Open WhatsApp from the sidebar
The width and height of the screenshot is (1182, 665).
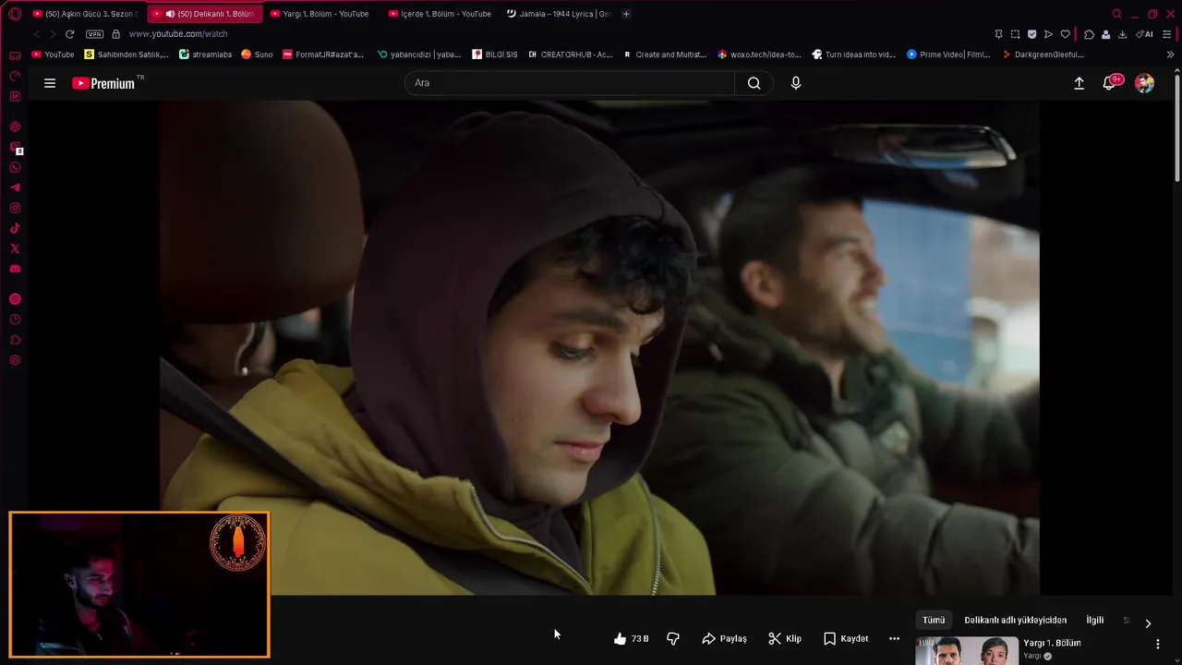[15, 167]
